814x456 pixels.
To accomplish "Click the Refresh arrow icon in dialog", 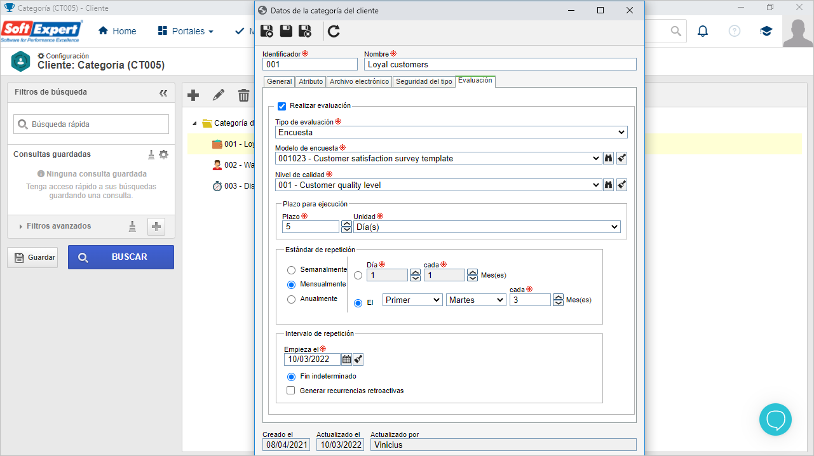I will (x=334, y=31).
